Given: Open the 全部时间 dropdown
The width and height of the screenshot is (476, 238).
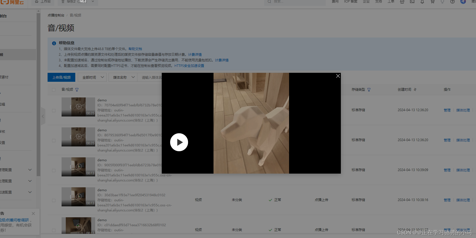Looking at the screenshot, I should pyautogui.click(x=92, y=77).
